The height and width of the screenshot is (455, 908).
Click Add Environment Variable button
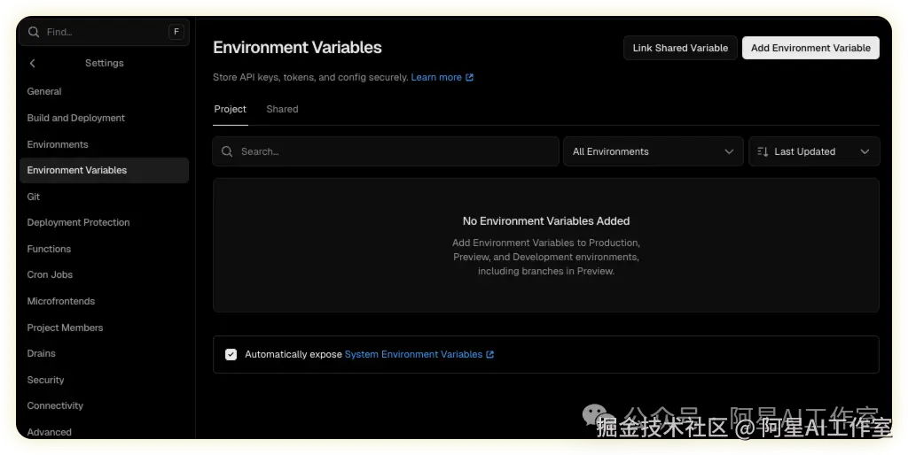coord(810,48)
